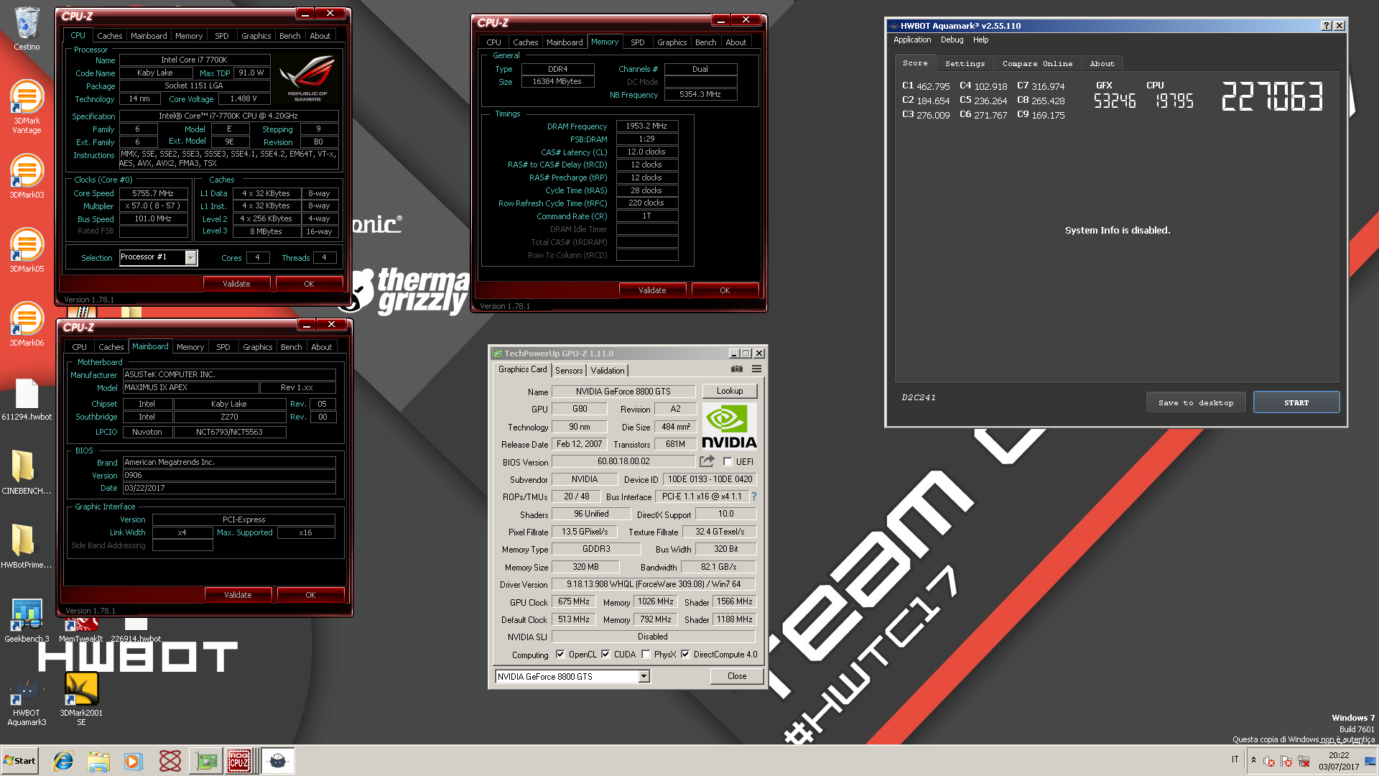Click the Windows Start button
The image size is (1379, 776).
(20, 761)
